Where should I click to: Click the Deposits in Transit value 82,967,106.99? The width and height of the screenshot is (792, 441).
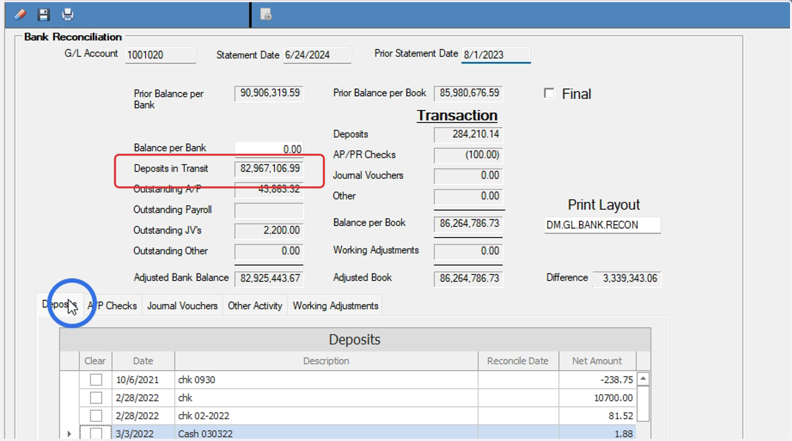[x=269, y=169]
